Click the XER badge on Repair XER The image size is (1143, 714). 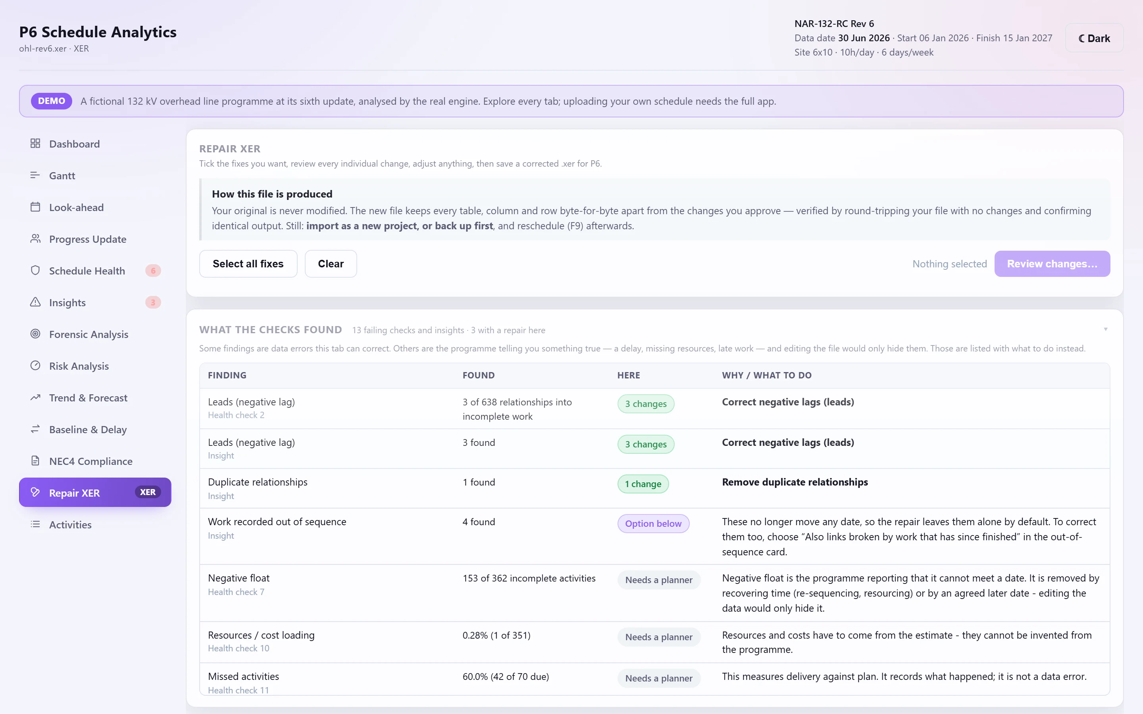(x=148, y=492)
